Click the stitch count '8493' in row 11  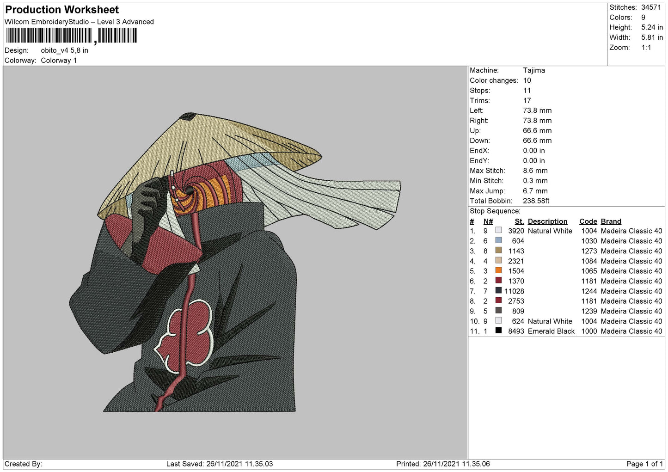click(x=516, y=331)
